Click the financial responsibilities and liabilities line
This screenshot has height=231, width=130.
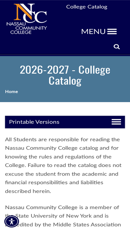pos(54,183)
